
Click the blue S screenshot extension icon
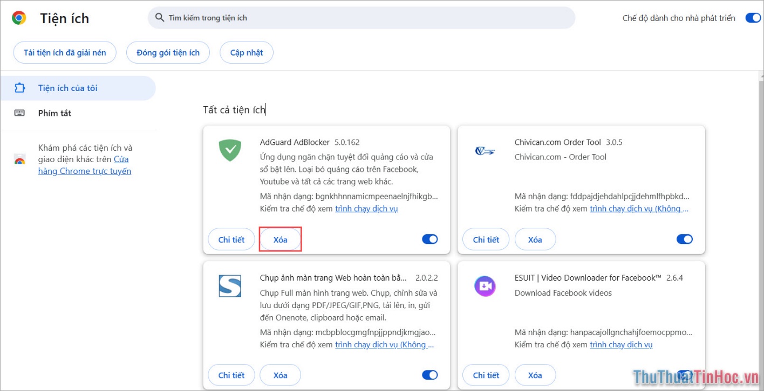(230, 286)
